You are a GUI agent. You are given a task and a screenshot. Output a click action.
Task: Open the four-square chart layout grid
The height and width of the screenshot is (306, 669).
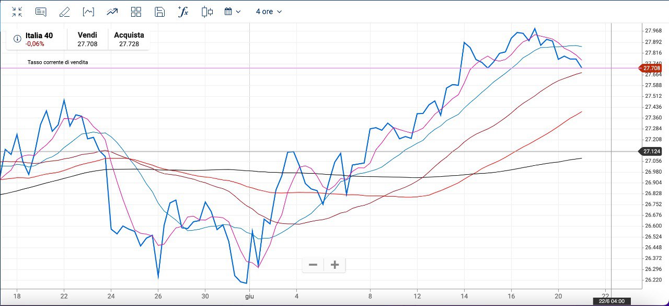(136, 12)
